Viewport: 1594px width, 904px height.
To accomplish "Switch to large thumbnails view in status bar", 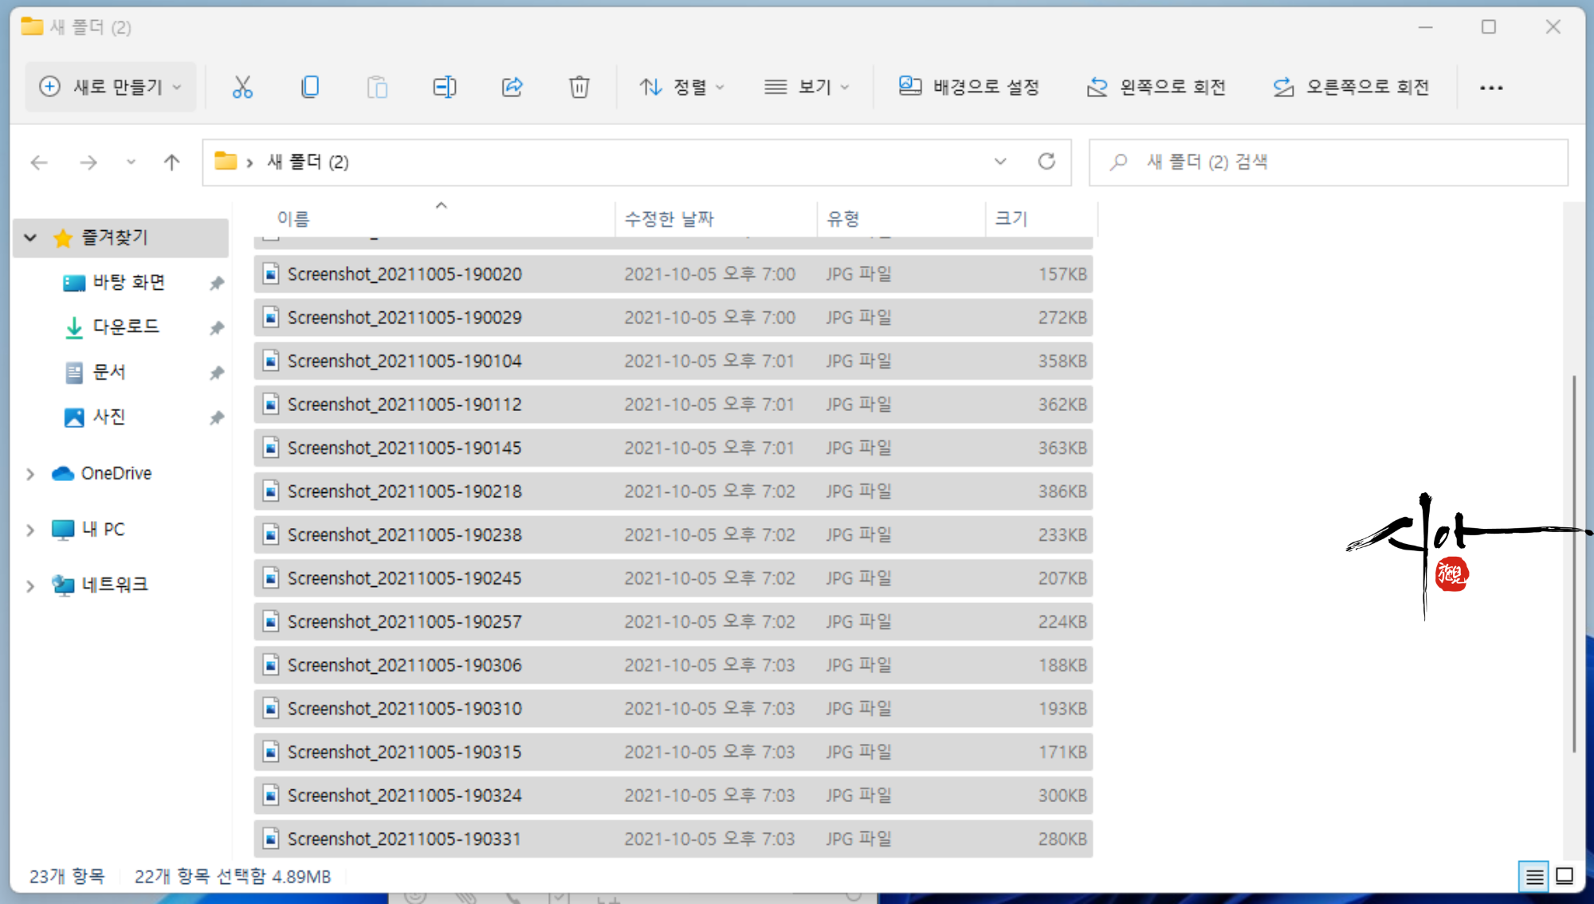I will click(1565, 877).
